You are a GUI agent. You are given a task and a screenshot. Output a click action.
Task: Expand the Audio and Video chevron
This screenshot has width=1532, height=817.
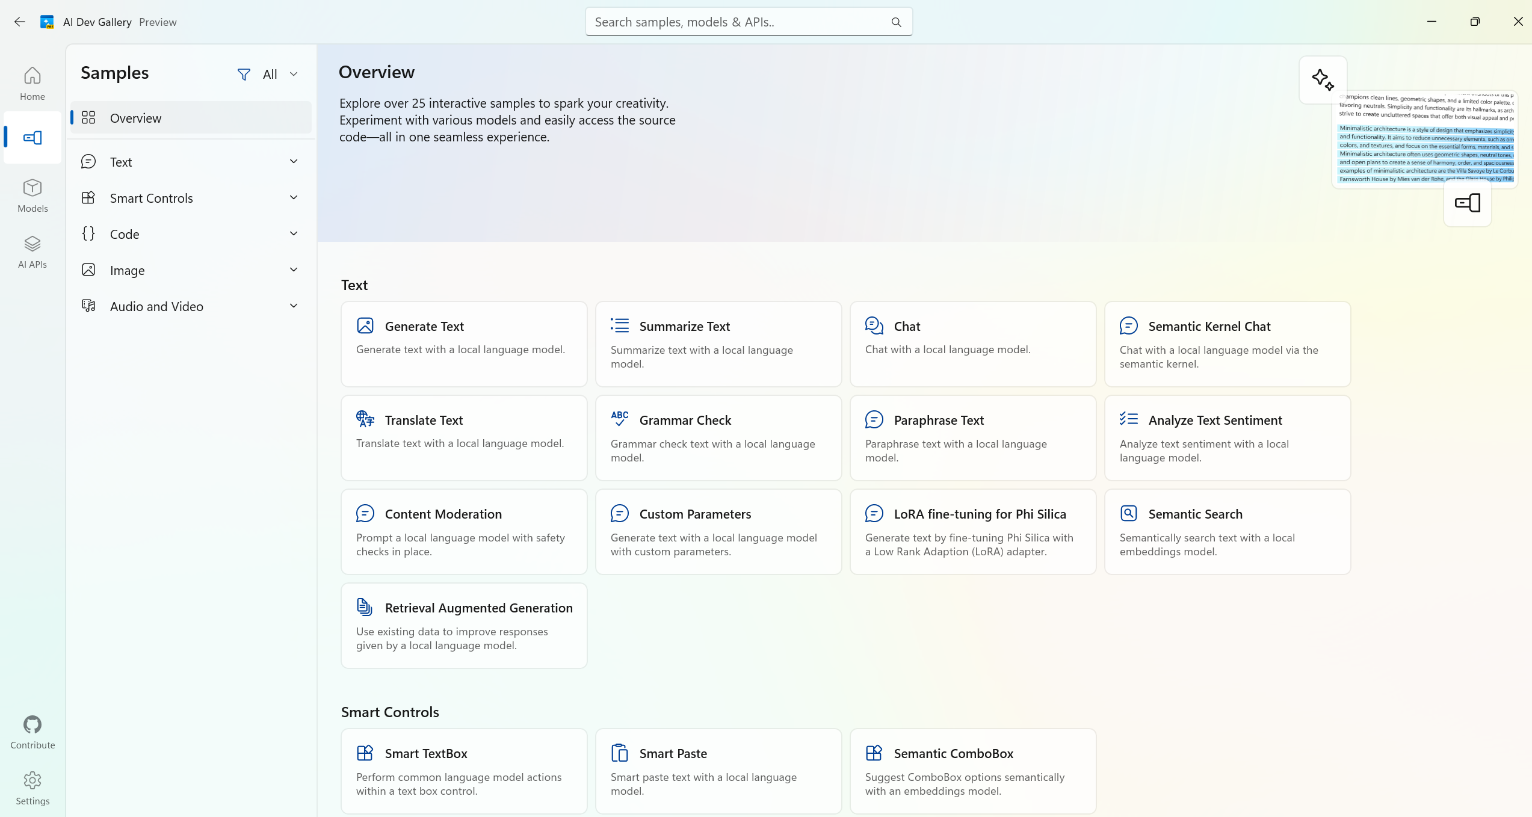pos(294,306)
